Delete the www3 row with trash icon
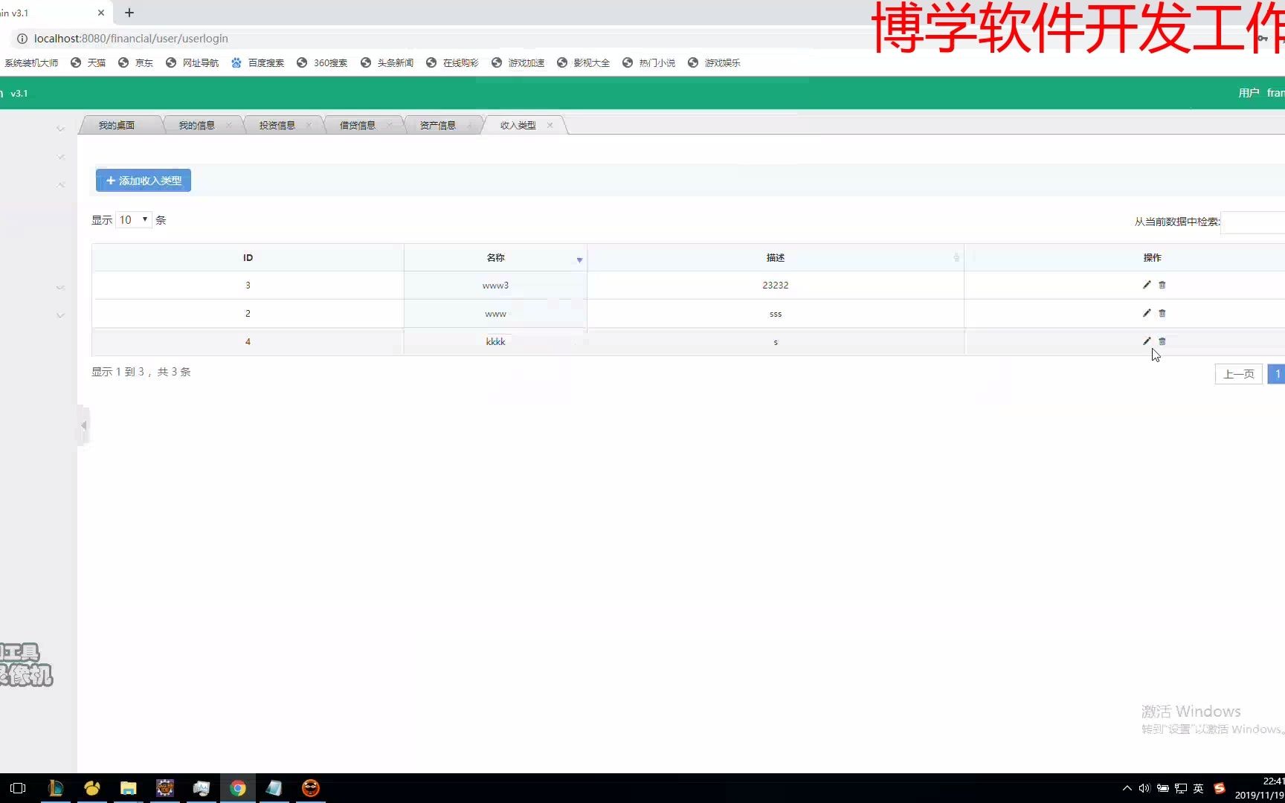 point(1162,285)
